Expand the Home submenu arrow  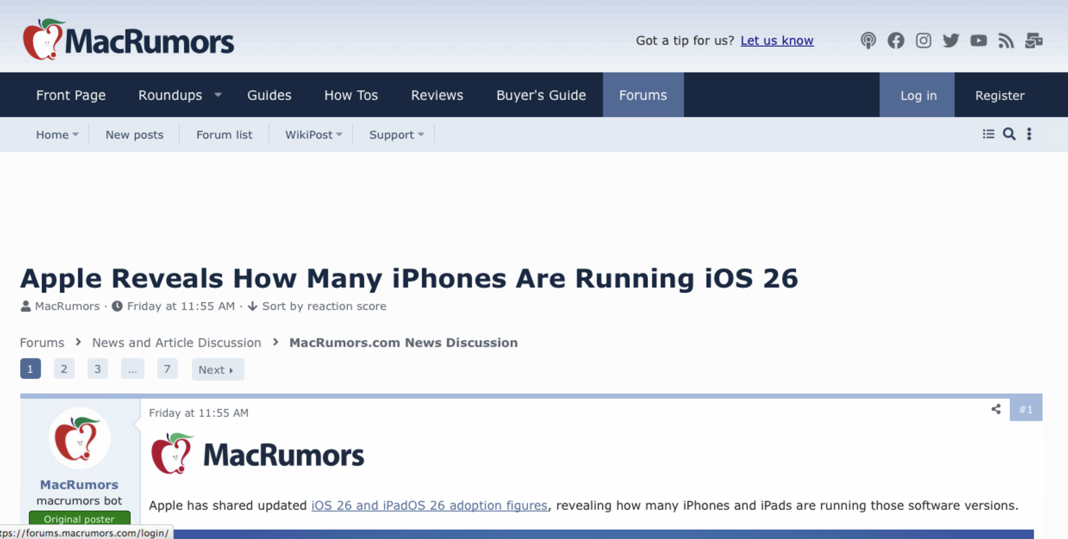pos(75,135)
